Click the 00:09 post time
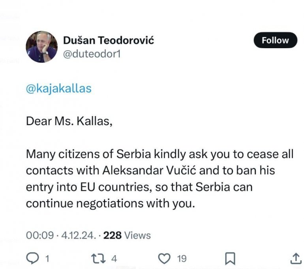This screenshot has width=304, height=269. 39,235
